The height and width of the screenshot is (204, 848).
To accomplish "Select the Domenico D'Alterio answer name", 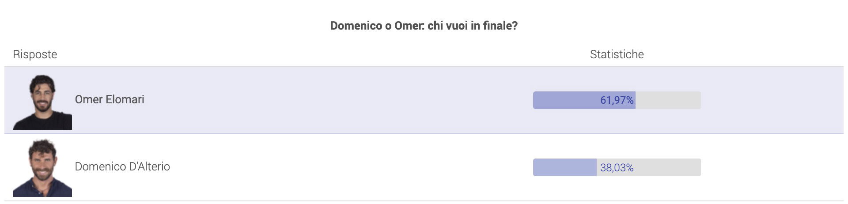I will 122,166.
